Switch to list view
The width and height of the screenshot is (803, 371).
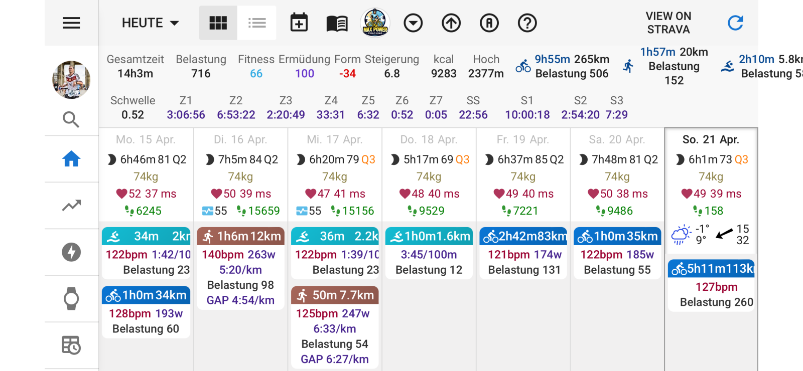[257, 23]
